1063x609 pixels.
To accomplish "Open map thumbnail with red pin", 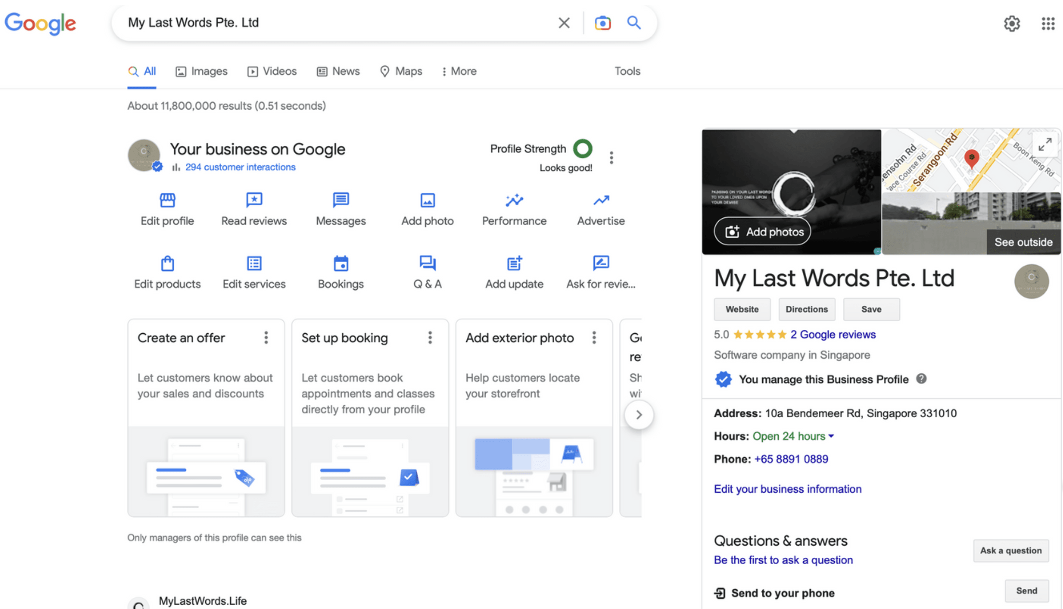I will [x=971, y=160].
